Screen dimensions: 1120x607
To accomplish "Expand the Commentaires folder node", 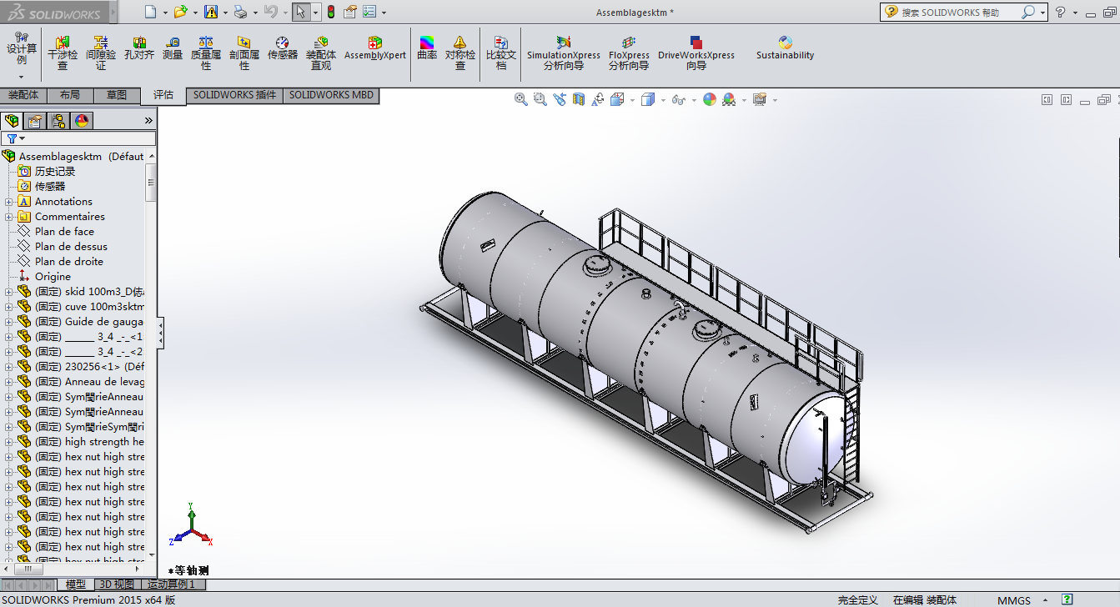I will click(9, 217).
